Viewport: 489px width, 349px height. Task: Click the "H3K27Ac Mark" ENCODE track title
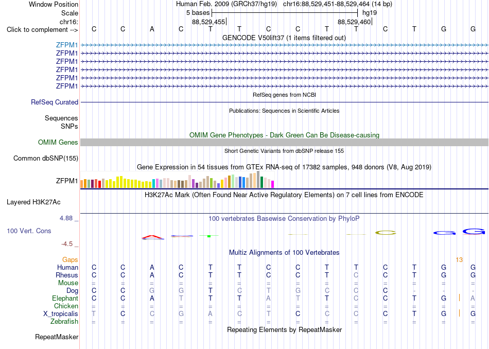pyautogui.click(x=284, y=195)
